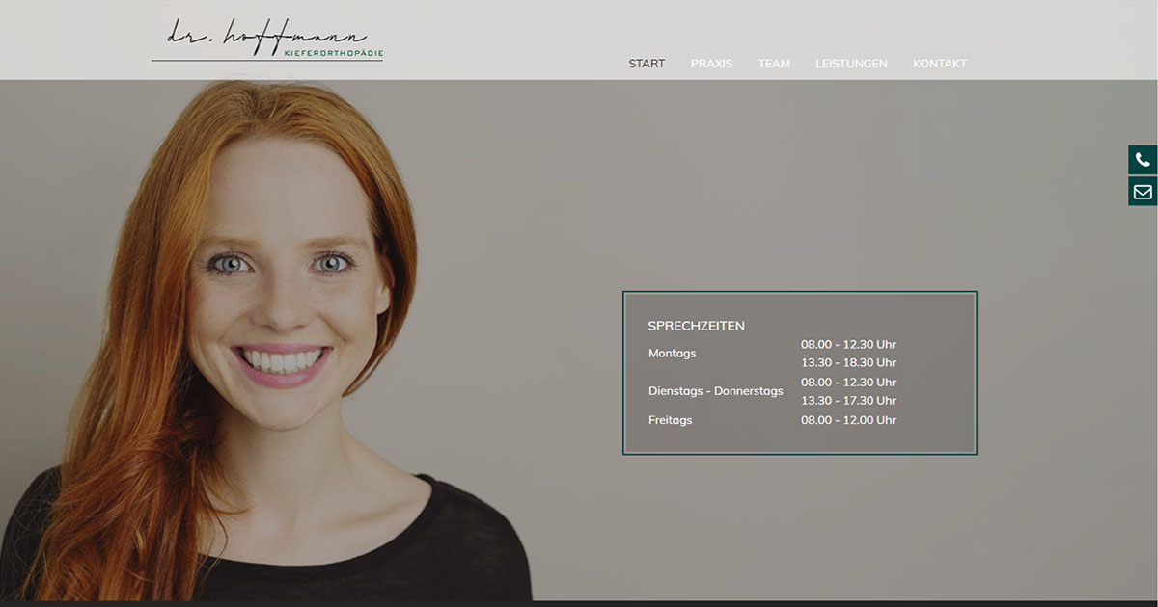This screenshot has width=1158, height=607.
Task: Click KONTAKT in the top navigation
Action: click(x=939, y=63)
